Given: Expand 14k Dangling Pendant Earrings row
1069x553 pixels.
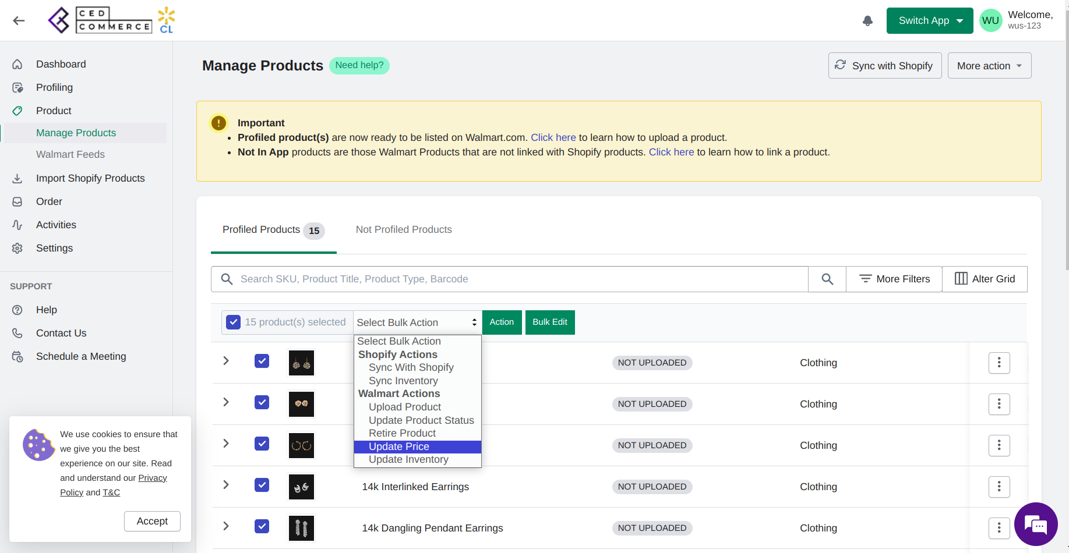Looking at the screenshot, I should 226,526.
